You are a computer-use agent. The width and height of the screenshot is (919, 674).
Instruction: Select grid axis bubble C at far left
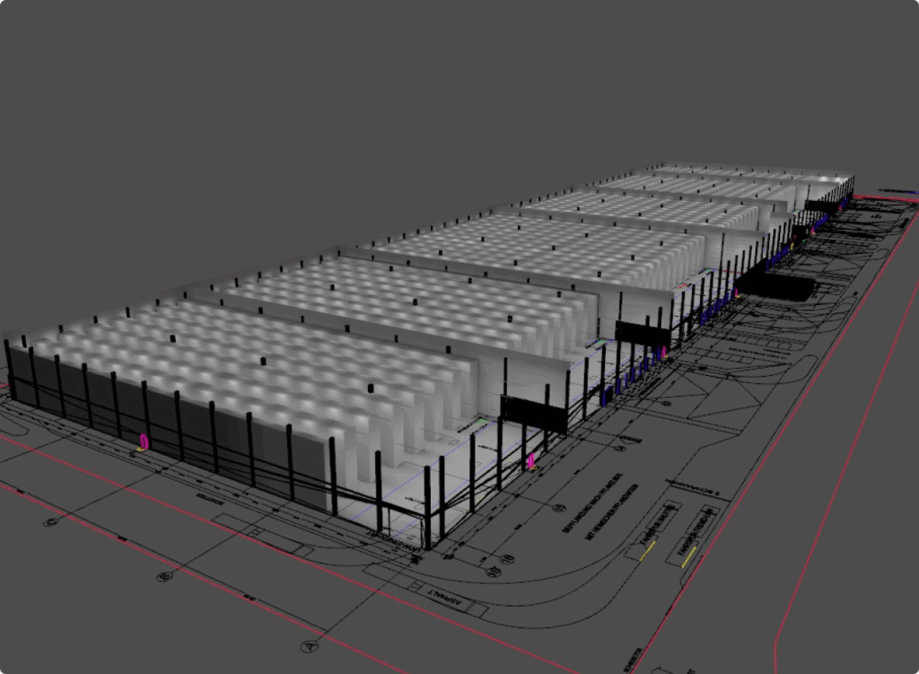pyautogui.click(x=52, y=521)
